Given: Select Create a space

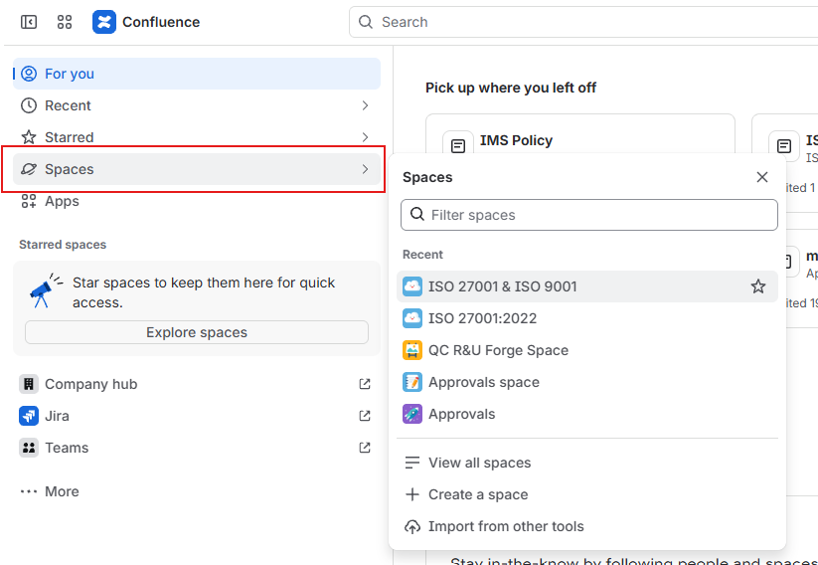Looking at the screenshot, I should [587, 494].
